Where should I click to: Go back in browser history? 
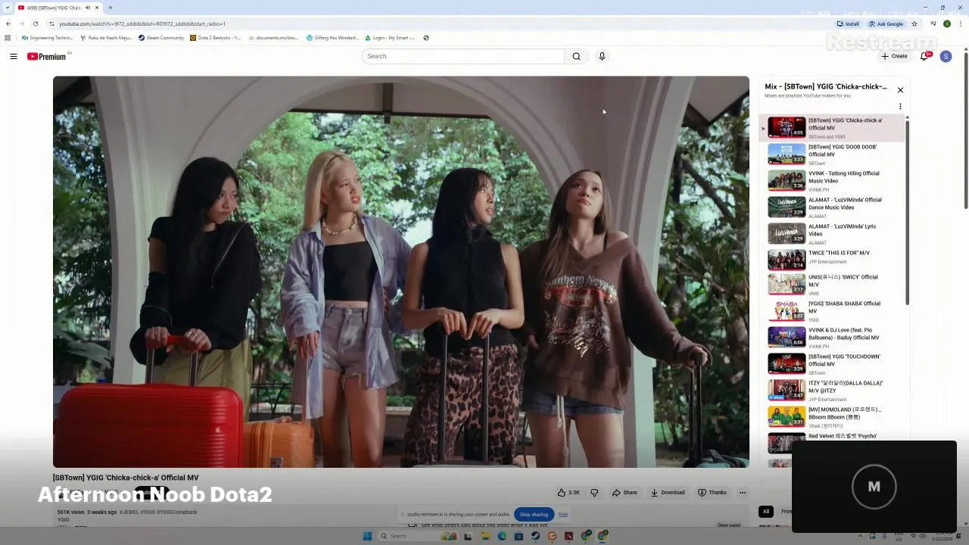click(8, 23)
